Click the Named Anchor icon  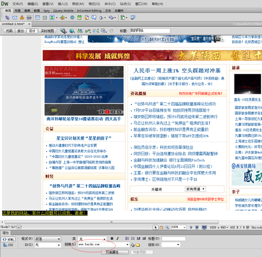pos(23,17)
